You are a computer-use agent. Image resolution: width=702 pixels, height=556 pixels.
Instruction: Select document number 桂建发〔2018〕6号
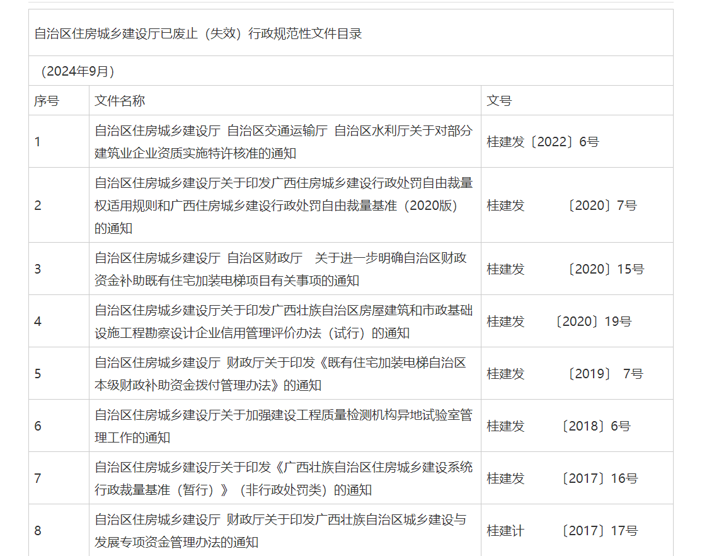click(558, 426)
